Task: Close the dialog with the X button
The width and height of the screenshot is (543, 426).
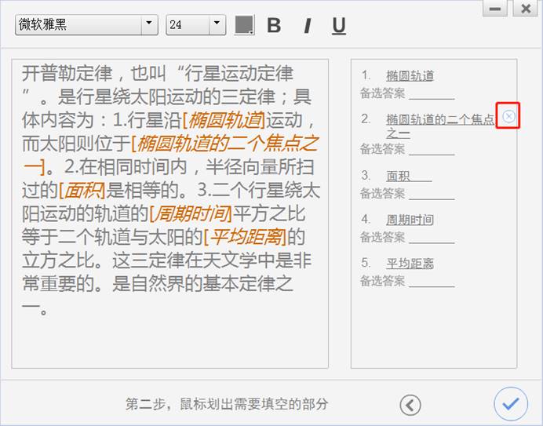Action: pos(526,9)
